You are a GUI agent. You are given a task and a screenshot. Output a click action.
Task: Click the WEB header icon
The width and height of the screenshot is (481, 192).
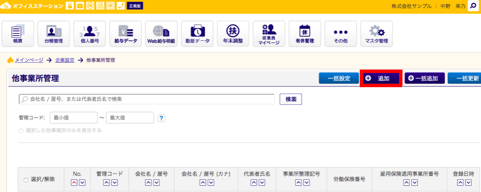[x=100, y=6]
